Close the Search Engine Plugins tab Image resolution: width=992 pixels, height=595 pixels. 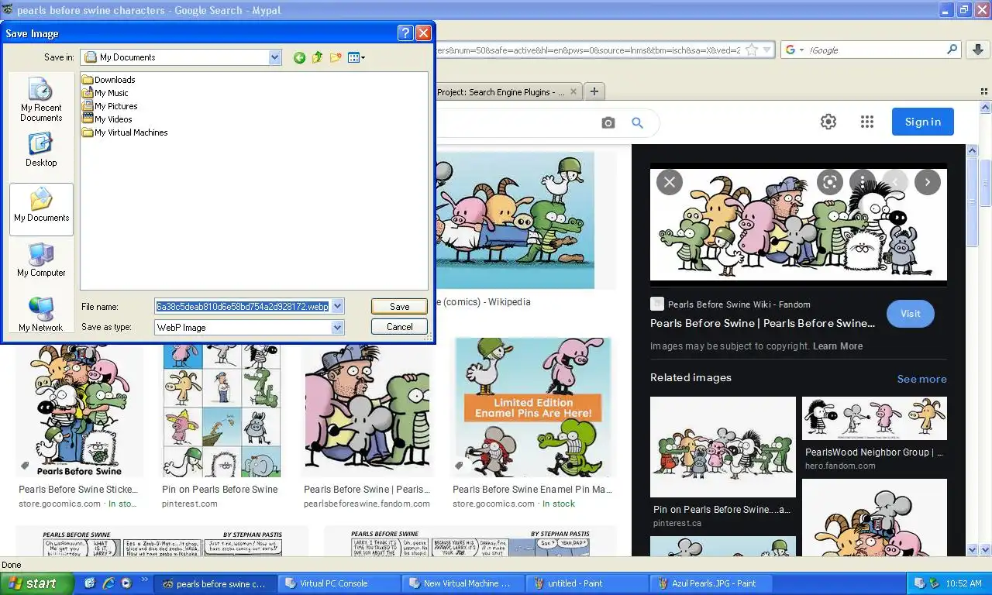click(x=574, y=91)
